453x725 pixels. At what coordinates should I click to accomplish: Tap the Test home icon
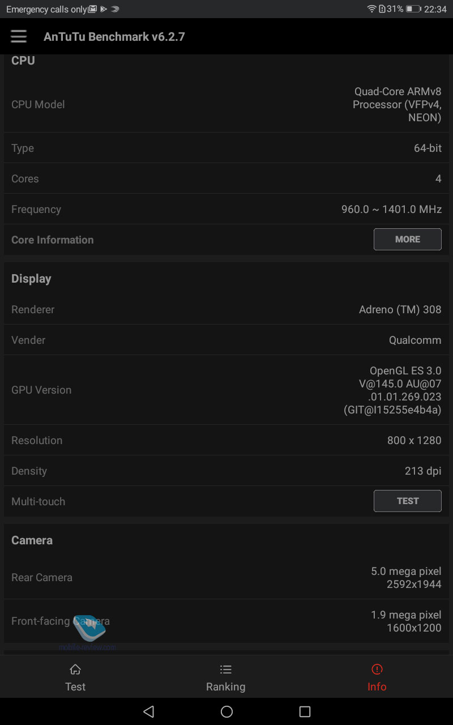[75, 669]
